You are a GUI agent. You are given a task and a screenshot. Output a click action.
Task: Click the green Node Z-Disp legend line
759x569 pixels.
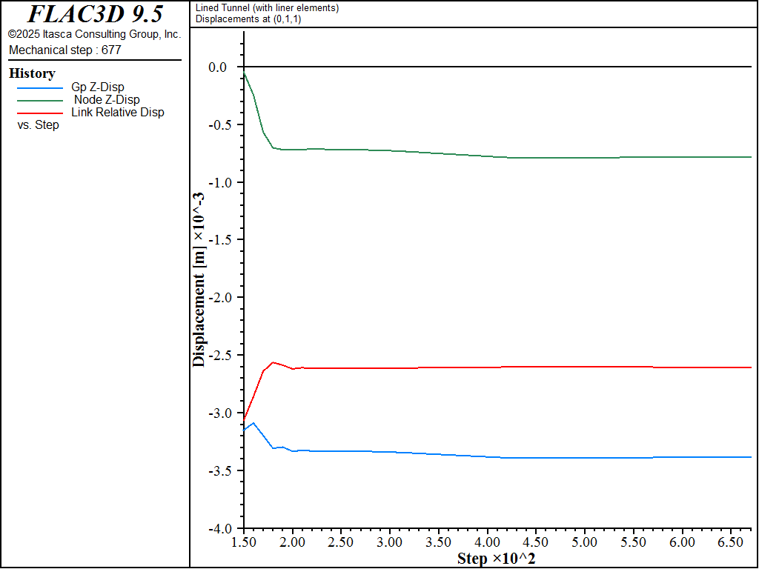tap(40, 101)
